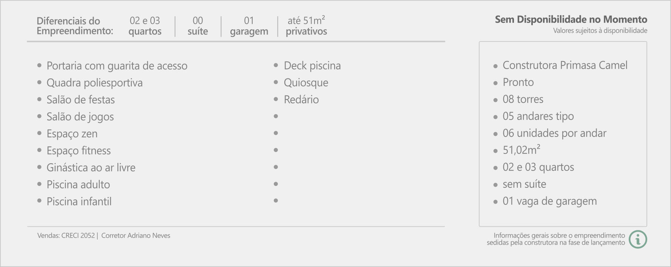This screenshot has height=267, width=671.
Task: Click 'Diferenciais do Empreendimento:' label
Action: (x=75, y=26)
